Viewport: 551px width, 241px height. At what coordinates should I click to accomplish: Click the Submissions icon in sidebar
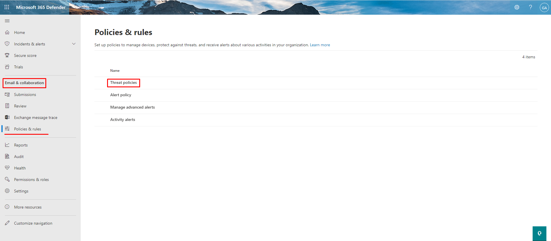(7, 95)
